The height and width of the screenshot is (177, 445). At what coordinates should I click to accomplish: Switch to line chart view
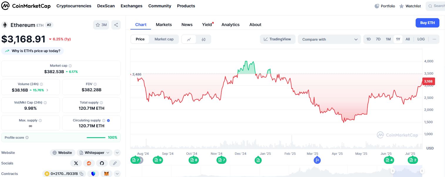189,39
